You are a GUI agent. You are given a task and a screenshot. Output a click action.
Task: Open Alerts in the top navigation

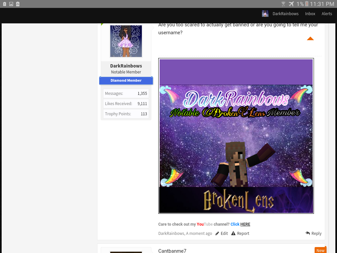pyautogui.click(x=327, y=14)
